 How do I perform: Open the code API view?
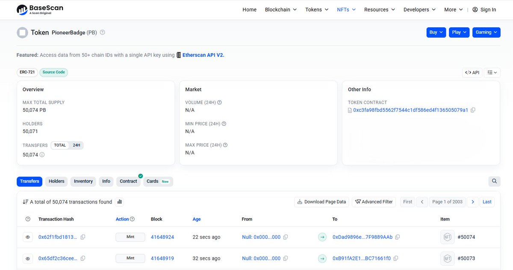pyautogui.click(x=472, y=73)
